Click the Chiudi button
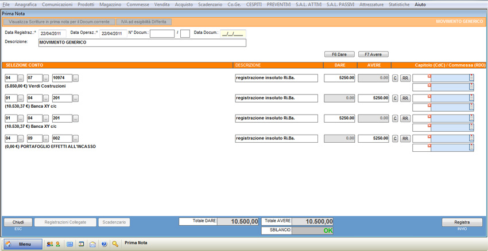 tap(18, 222)
